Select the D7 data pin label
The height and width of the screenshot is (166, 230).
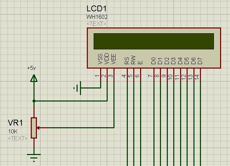200,61
